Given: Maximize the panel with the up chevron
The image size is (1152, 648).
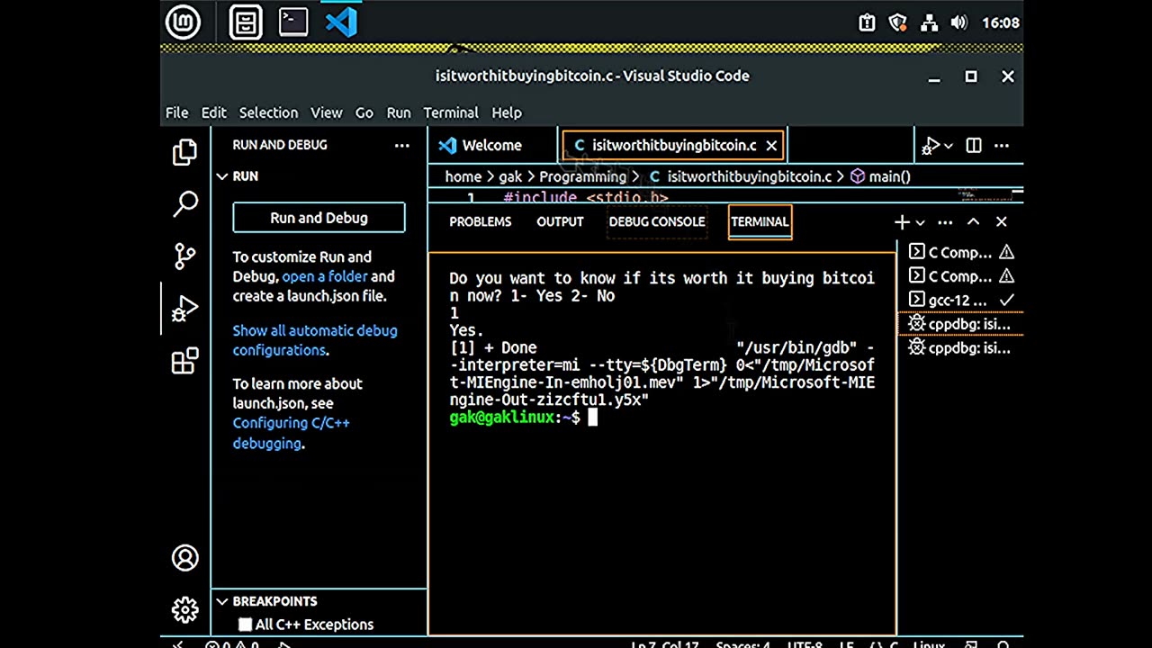Looking at the screenshot, I should click(973, 222).
